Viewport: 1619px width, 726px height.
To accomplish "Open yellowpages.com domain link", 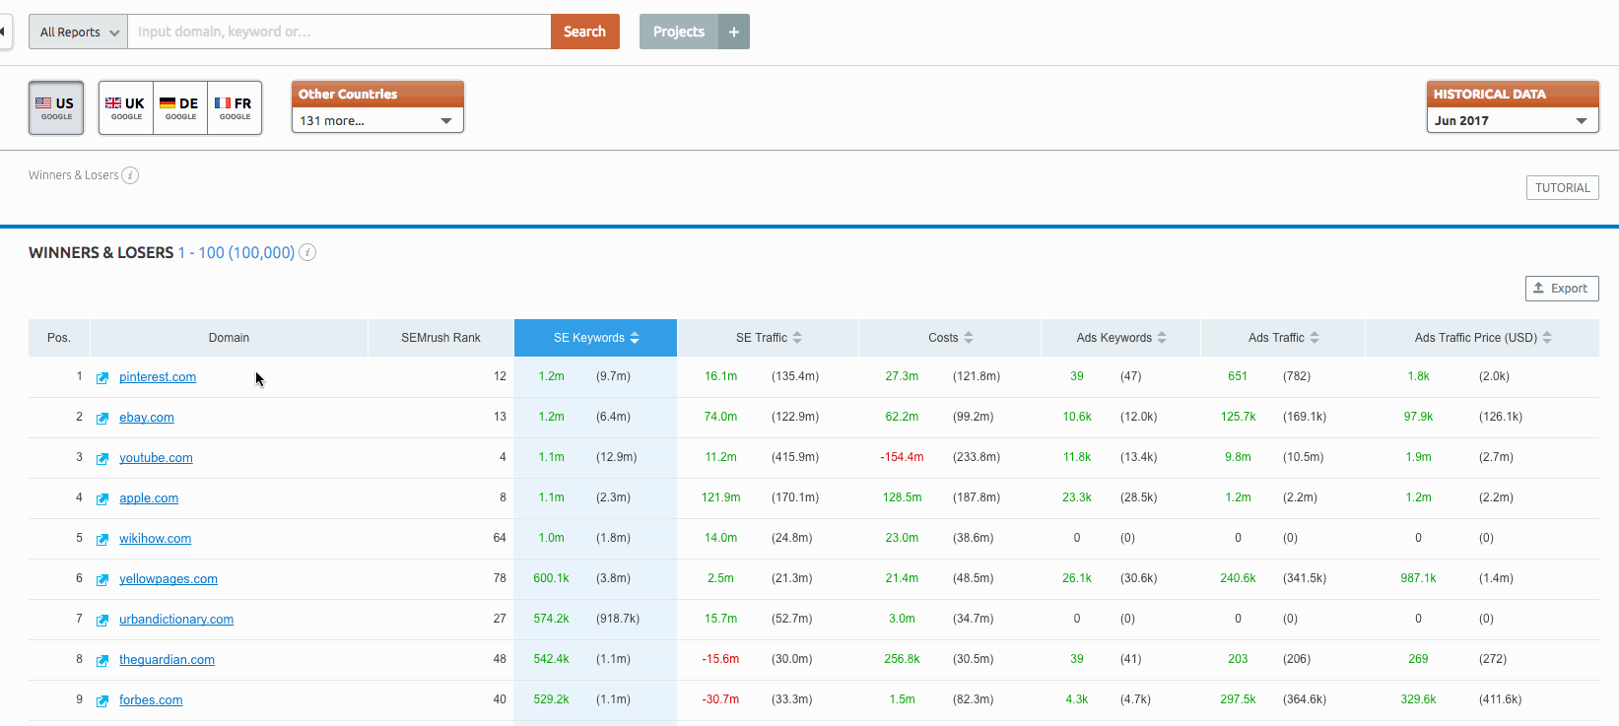I will pyautogui.click(x=169, y=579).
